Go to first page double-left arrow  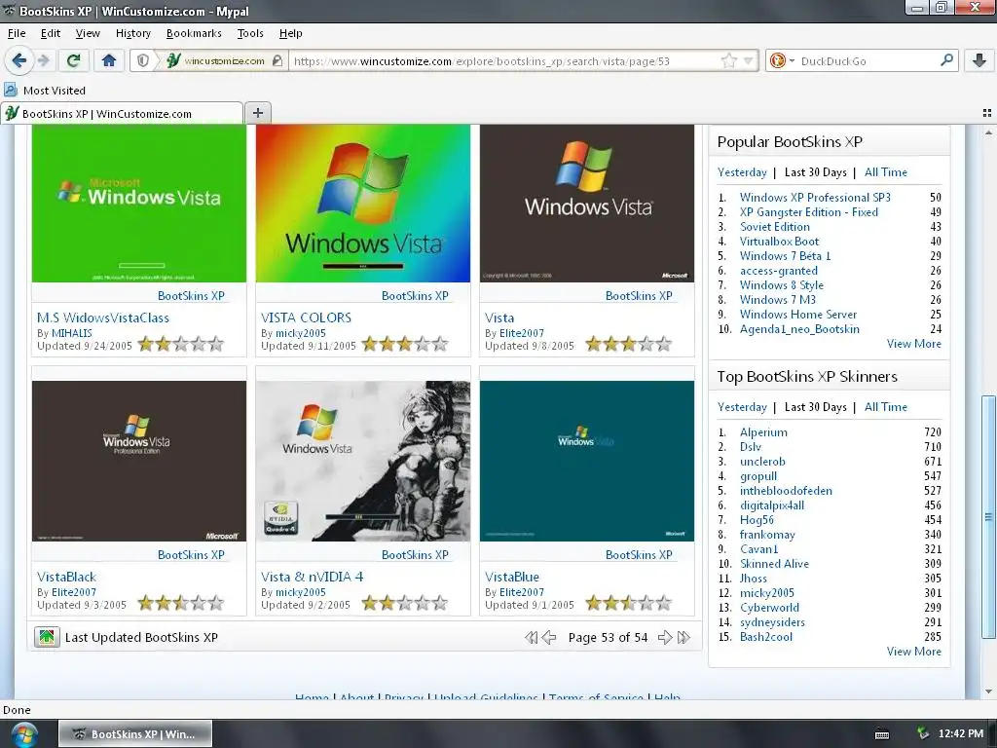tap(531, 637)
